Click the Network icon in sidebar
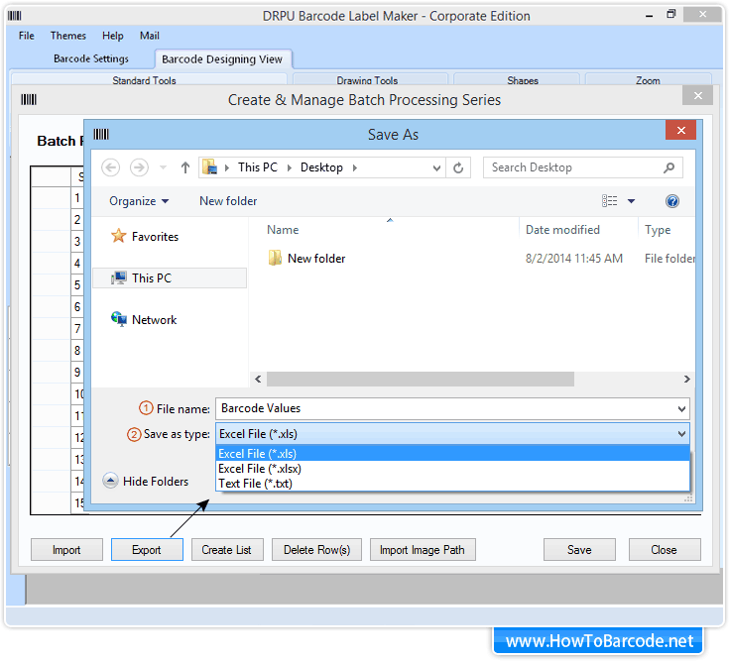729x661 pixels. coord(119,319)
